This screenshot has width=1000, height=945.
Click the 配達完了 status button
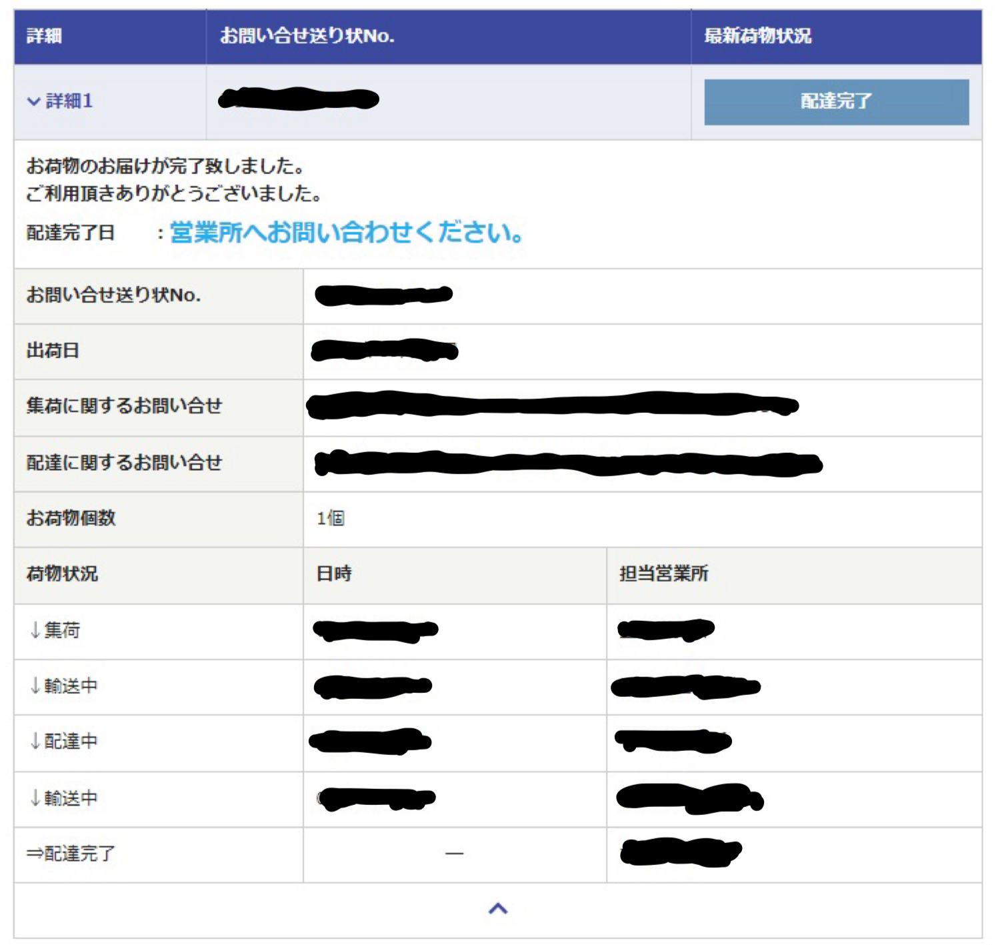(836, 102)
